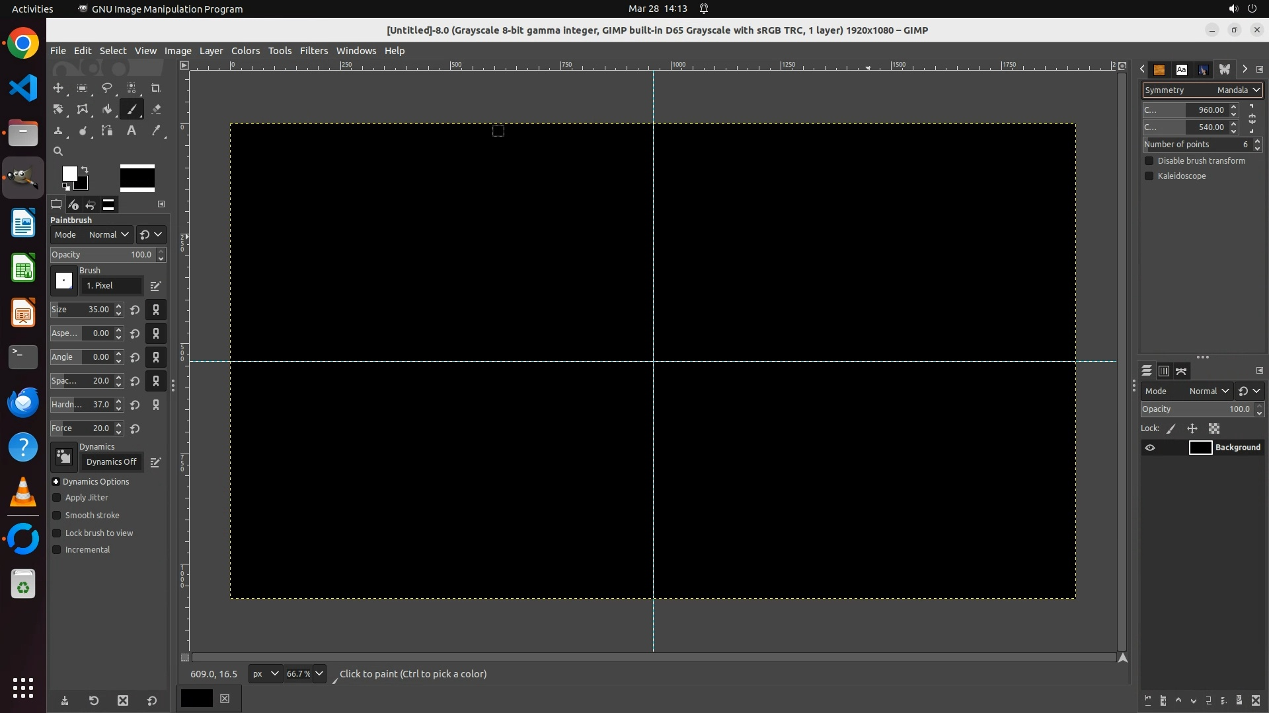Open the Paintbrush Mode Normal dropdown
Viewport: 1269px width, 713px height.
[108, 234]
